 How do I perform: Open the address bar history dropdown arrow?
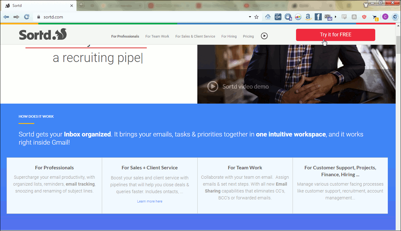250,17
